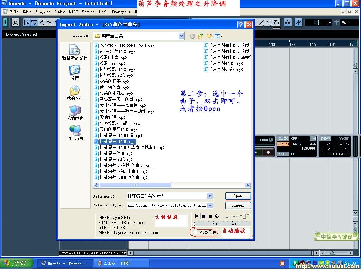
Task: Open the Scores menu
Action: (88, 12)
